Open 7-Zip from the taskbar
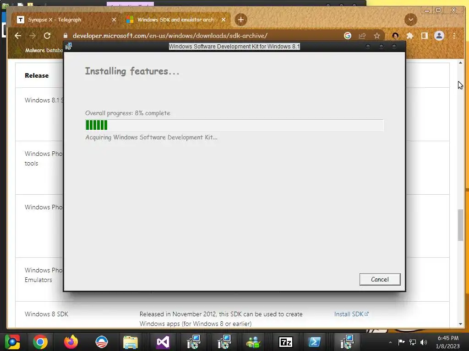 tap(285, 342)
